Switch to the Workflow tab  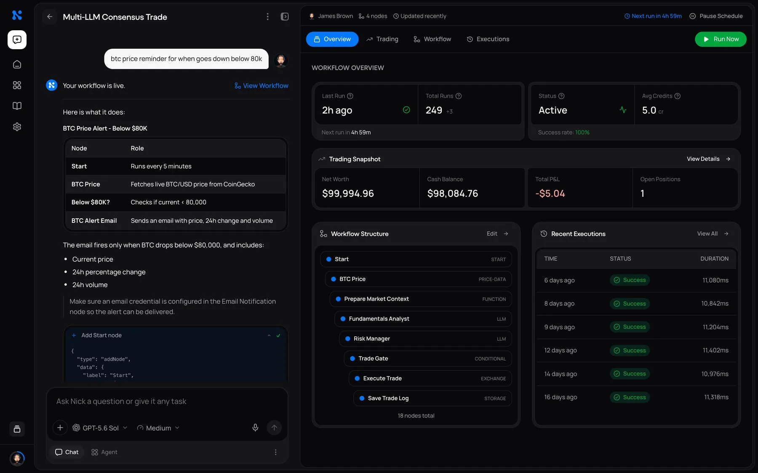(x=432, y=39)
